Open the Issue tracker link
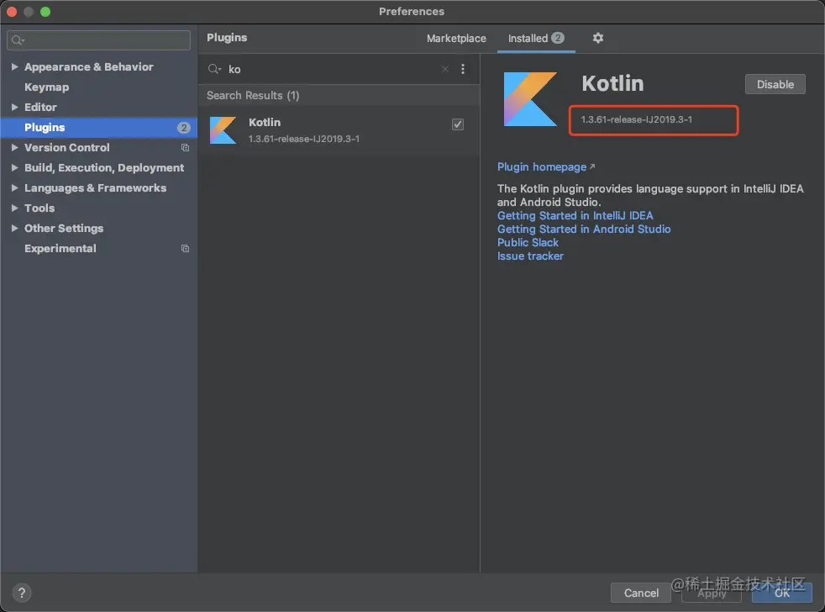 point(530,256)
